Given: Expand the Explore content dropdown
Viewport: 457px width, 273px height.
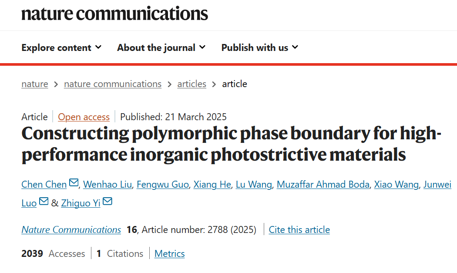Looking at the screenshot, I should click(61, 47).
